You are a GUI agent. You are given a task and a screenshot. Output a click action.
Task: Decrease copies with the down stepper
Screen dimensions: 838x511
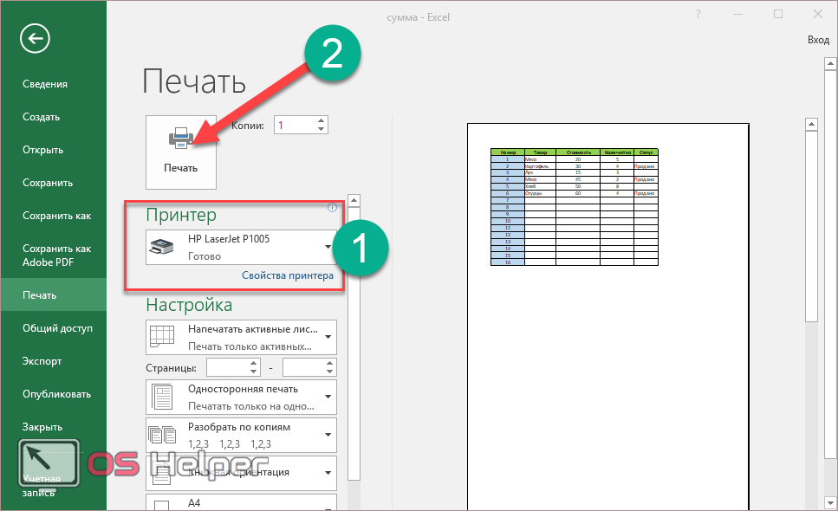click(x=321, y=130)
